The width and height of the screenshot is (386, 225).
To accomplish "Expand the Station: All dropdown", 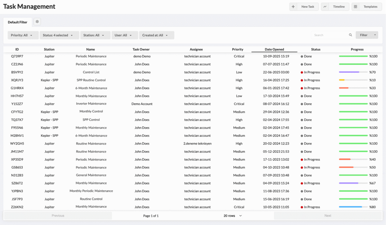I will (95, 35).
